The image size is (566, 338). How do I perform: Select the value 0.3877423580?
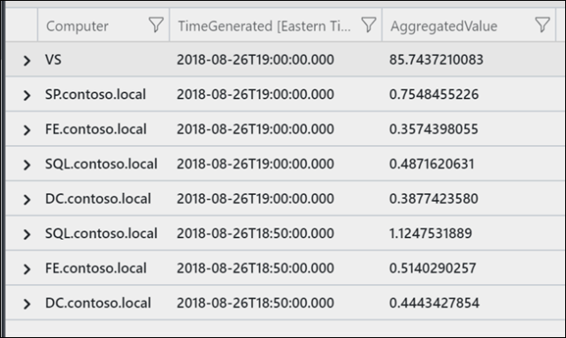point(433,198)
